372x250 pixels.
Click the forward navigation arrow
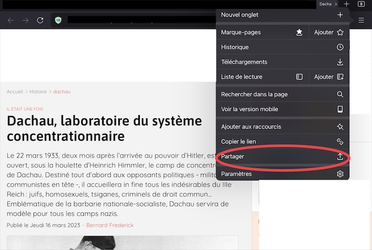pos(26,20)
